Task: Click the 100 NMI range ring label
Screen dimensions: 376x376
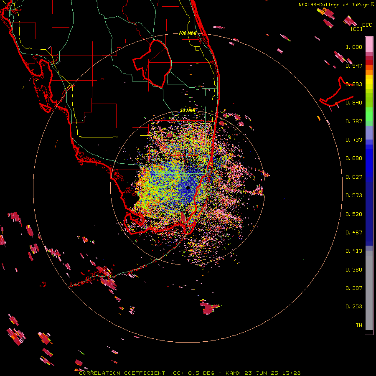Action: pyautogui.click(x=188, y=33)
